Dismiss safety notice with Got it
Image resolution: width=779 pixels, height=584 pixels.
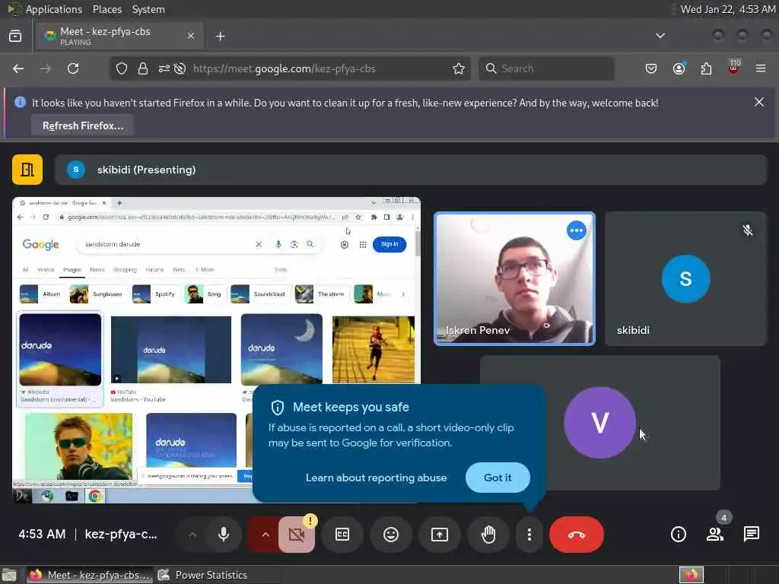[498, 478]
